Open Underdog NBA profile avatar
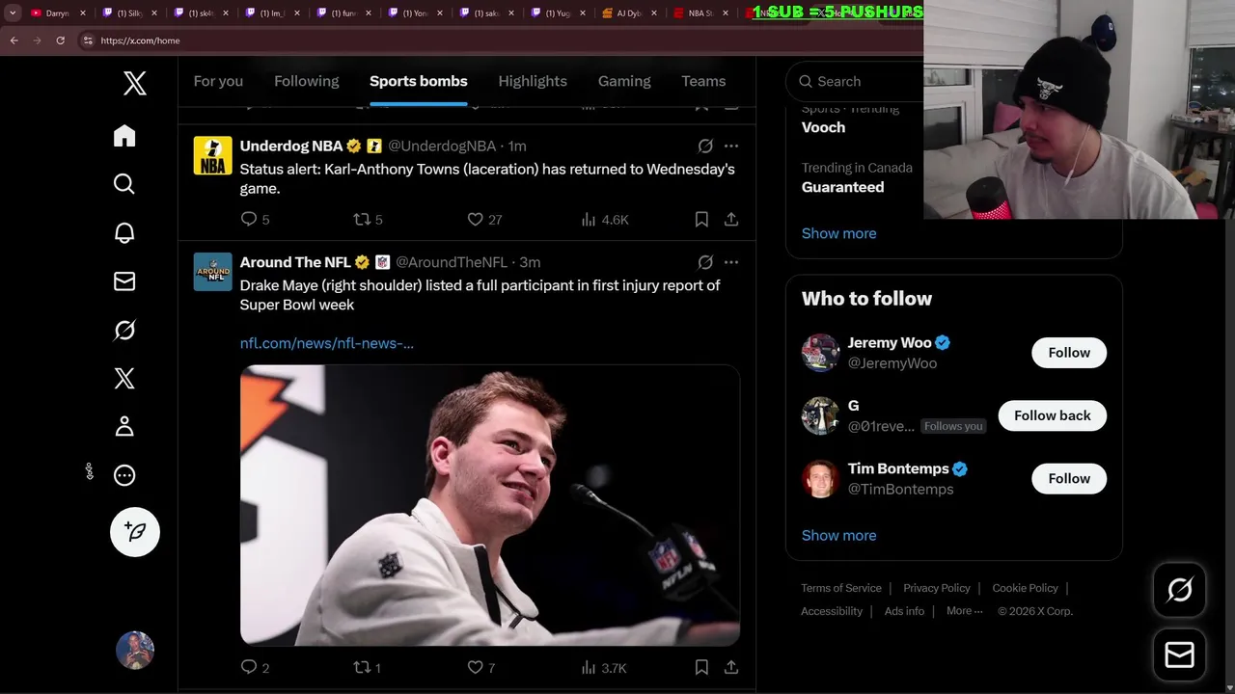Image resolution: width=1235 pixels, height=694 pixels. 212,155
